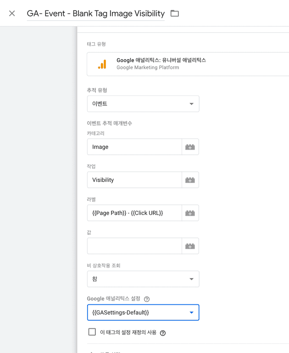Open the {{GASettings-Default}} settings dropdown

click(143, 313)
